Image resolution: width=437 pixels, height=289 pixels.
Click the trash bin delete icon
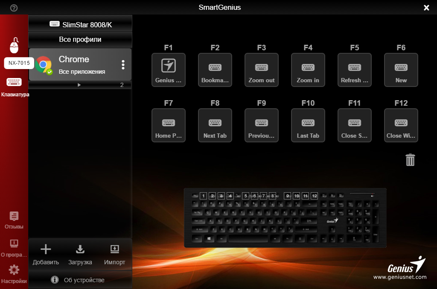coord(410,160)
